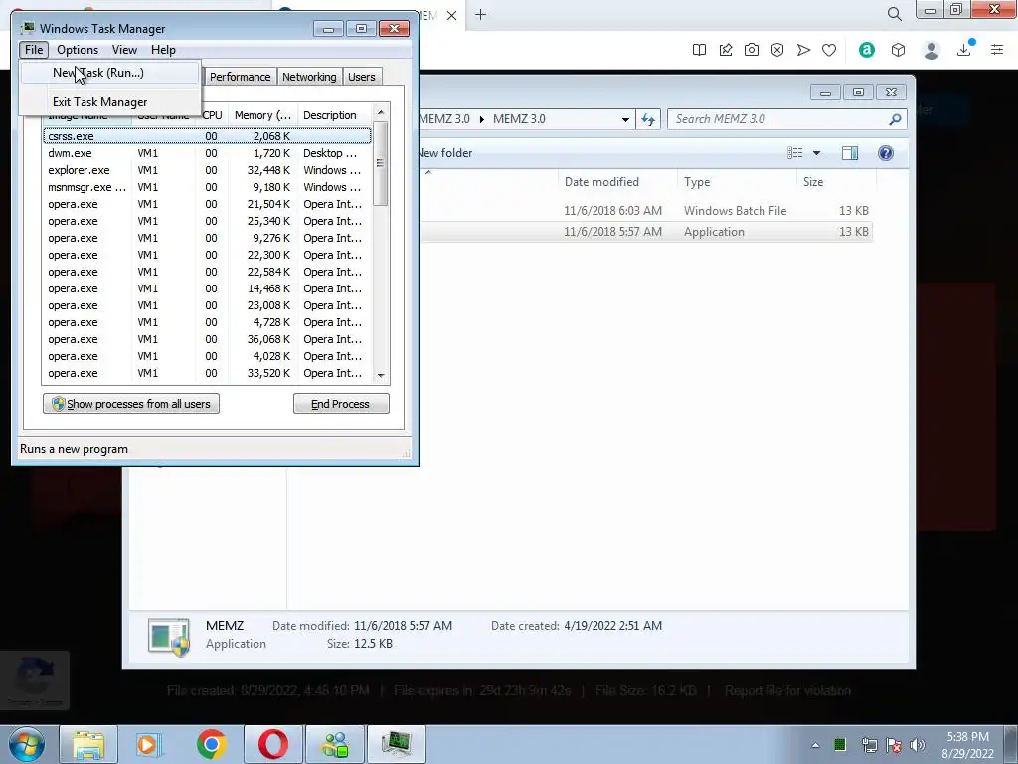Click the process list scrollbar thumb
Image resolution: width=1018 pixels, height=764 pixels.
coord(381,163)
